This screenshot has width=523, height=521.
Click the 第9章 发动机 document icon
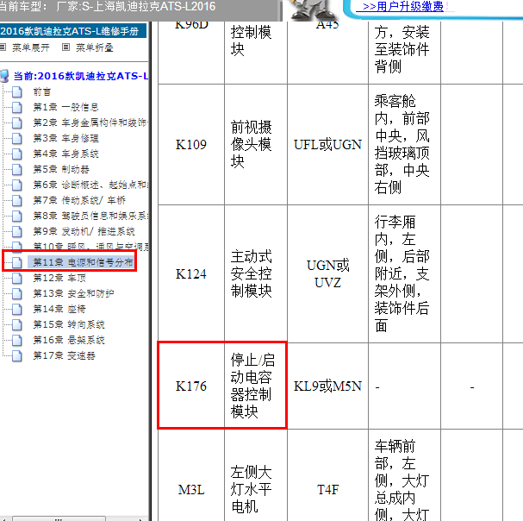[x=17, y=232]
